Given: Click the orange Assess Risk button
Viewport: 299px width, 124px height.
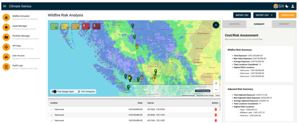Looking at the screenshot, I should (287, 15).
